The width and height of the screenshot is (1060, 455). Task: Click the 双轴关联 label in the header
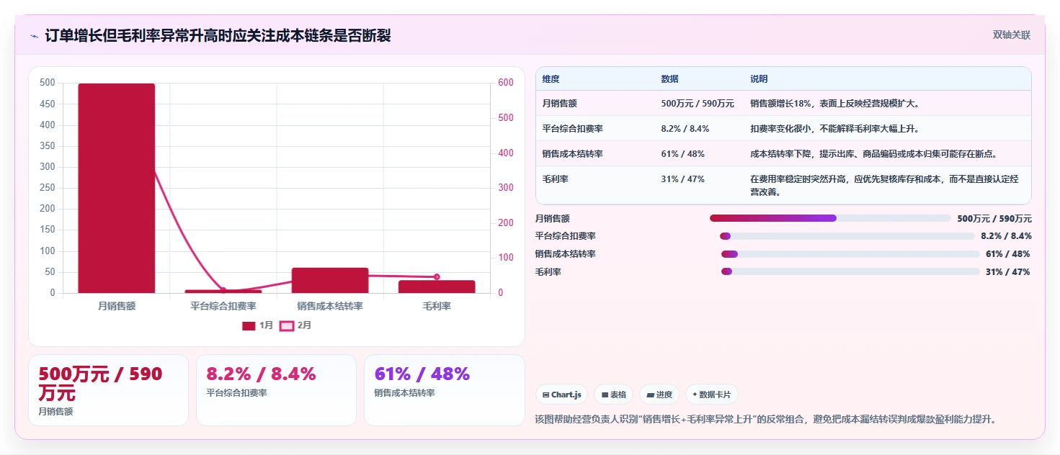point(1012,35)
